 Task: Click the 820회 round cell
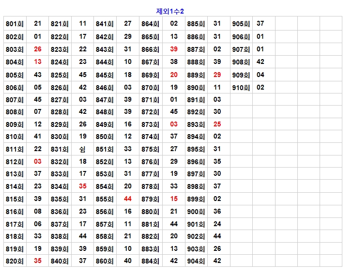tap(15, 261)
